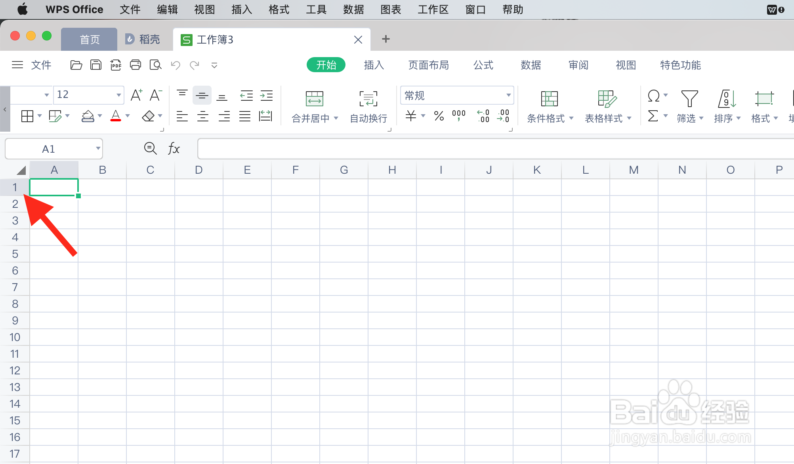The width and height of the screenshot is (794, 464).
Task: Open the A1 name box dropdown
Action: point(98,149)
